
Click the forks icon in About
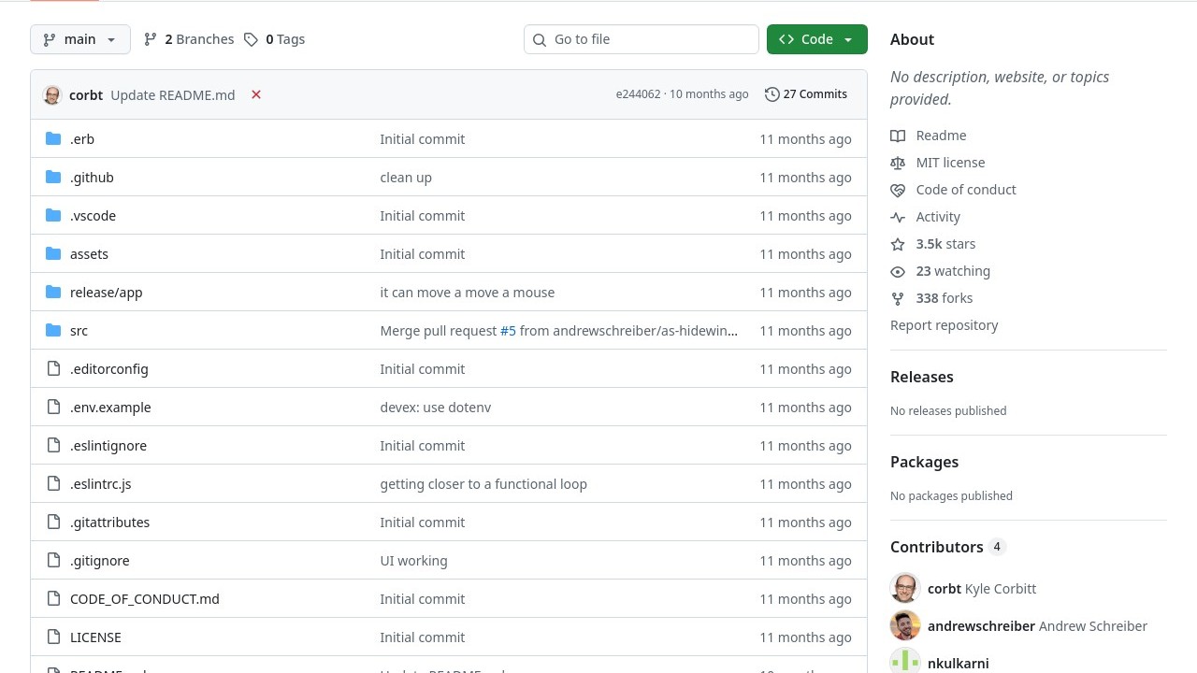click(x=898, y=298)
